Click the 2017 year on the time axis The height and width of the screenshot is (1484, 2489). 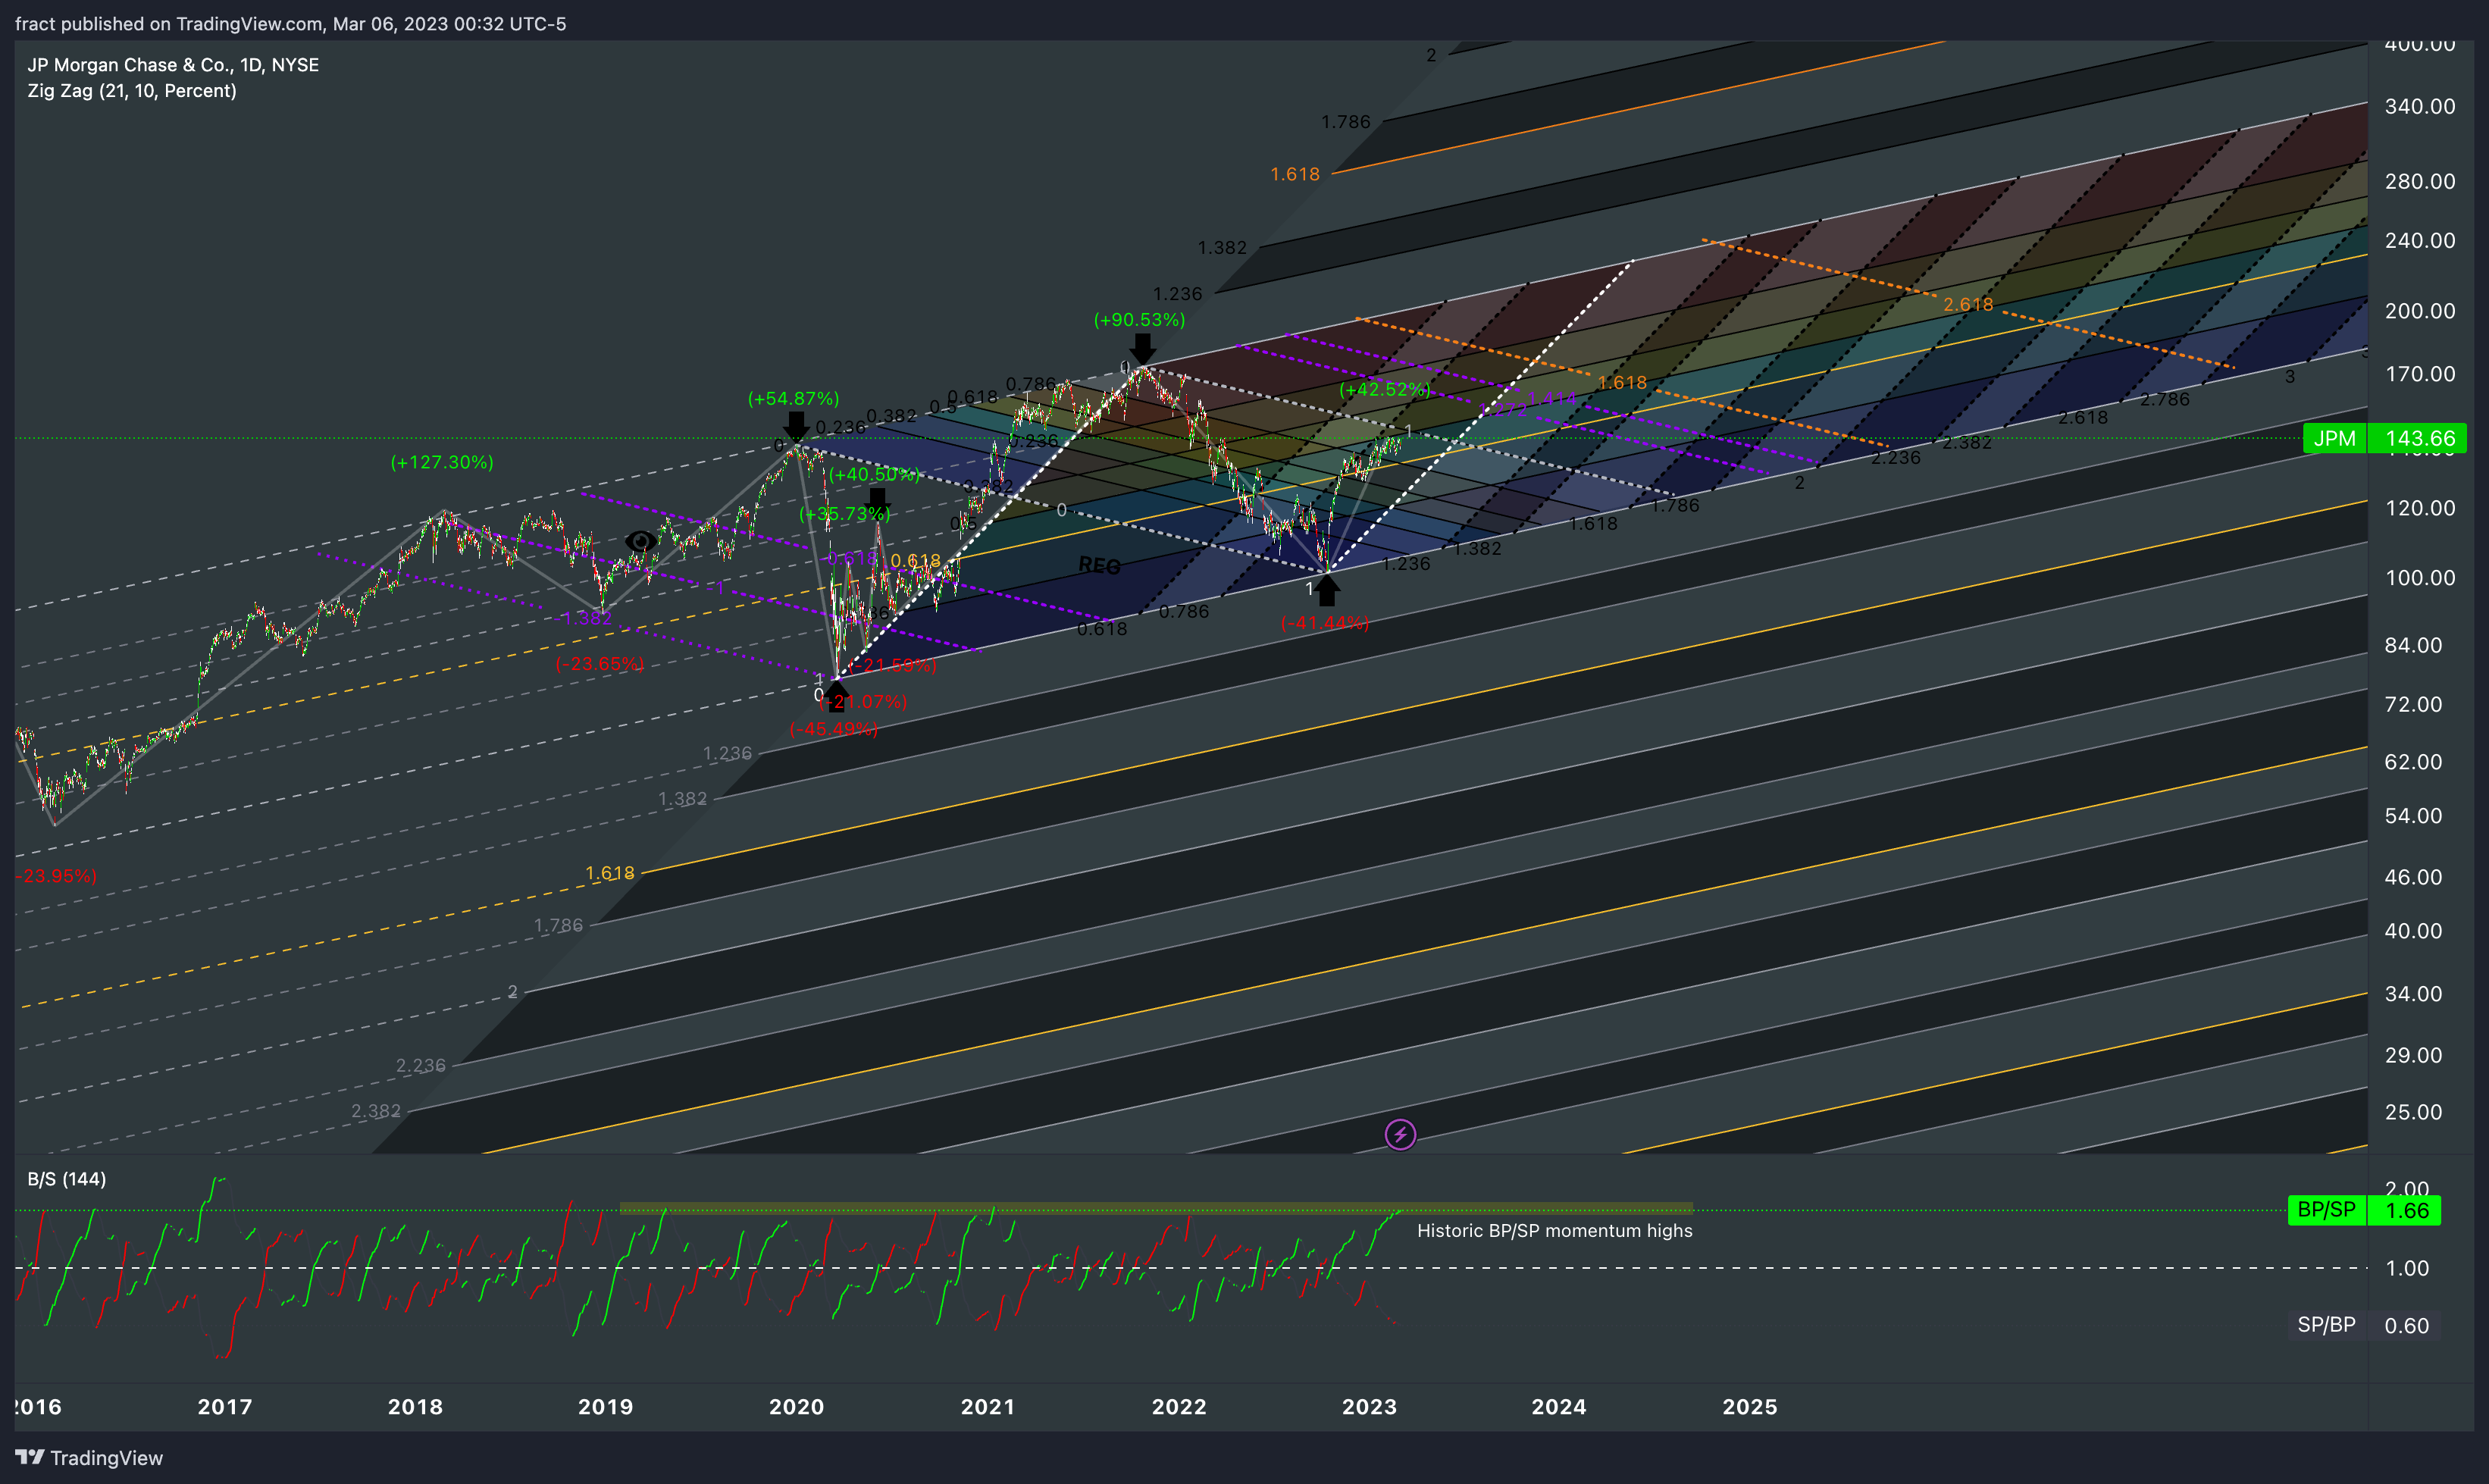tap(225, 1407)
